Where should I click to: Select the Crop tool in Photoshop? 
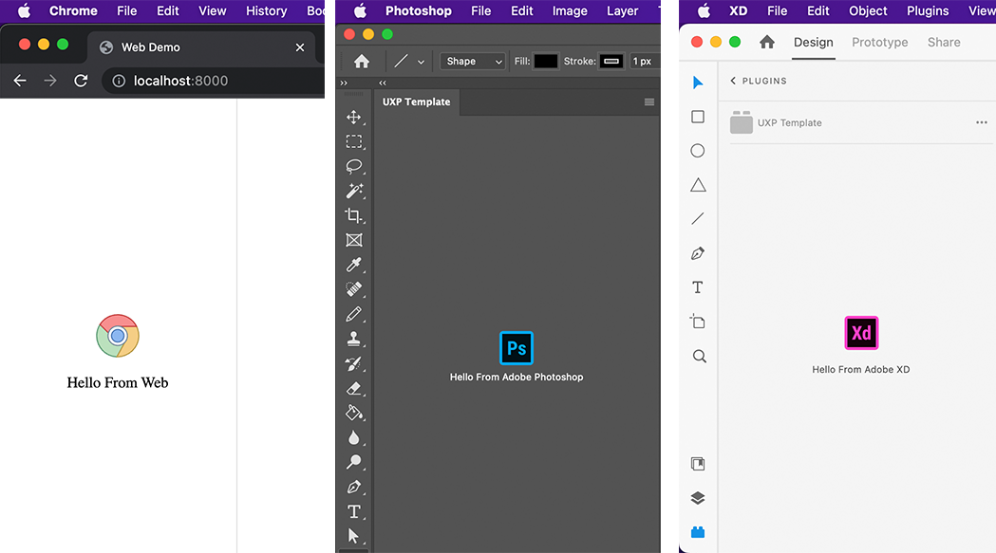[x=354, y=215]
